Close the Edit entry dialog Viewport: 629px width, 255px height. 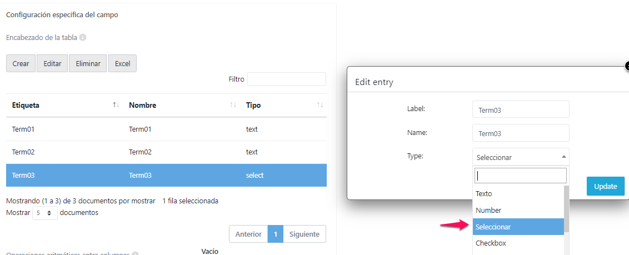pyautogui.click(x=627, y=66)
